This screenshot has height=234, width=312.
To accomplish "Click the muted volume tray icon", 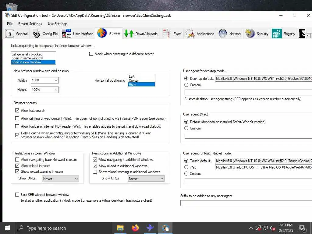I will [273, 228].
